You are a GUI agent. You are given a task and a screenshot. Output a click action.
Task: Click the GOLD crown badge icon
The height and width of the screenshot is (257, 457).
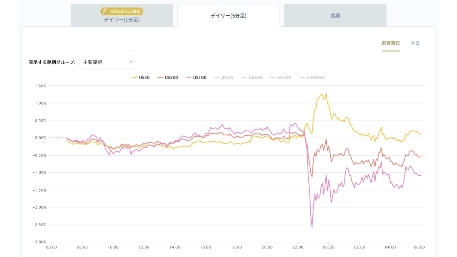[x=105, y=11]
